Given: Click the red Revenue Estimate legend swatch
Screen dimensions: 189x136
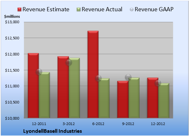Looking at the screenshot, I should click(19, 9).
